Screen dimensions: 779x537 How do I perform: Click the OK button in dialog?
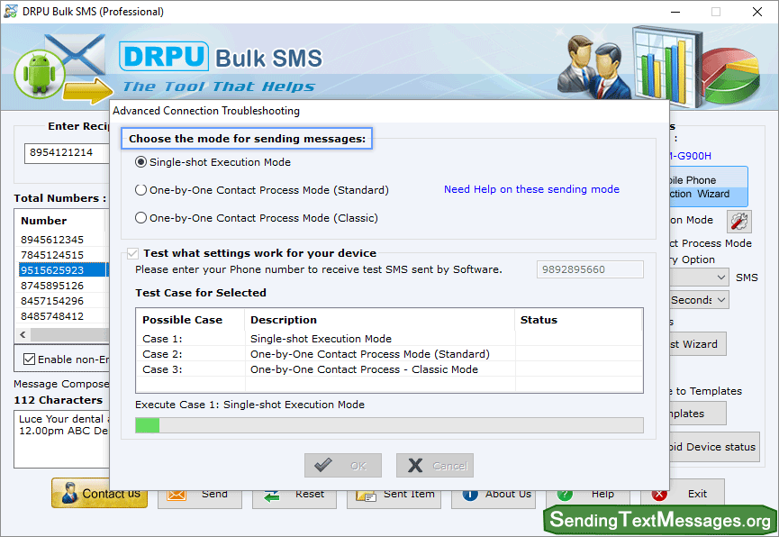[343, 466]
